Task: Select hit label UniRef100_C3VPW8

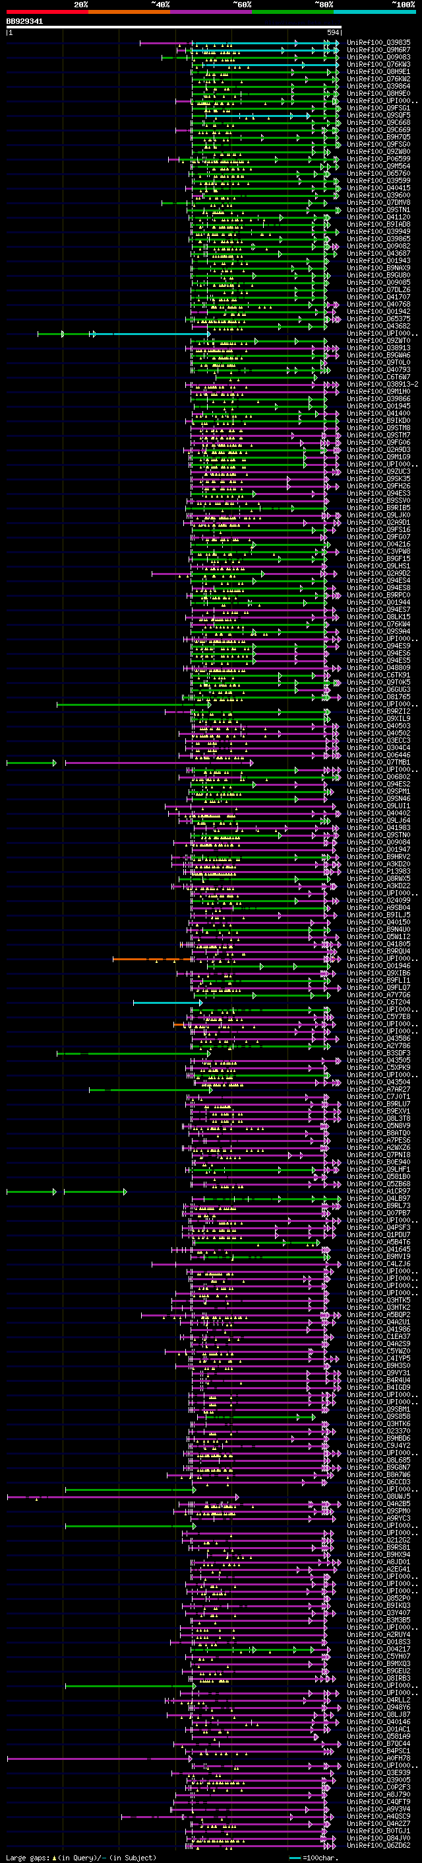Action: click(378, 552)
